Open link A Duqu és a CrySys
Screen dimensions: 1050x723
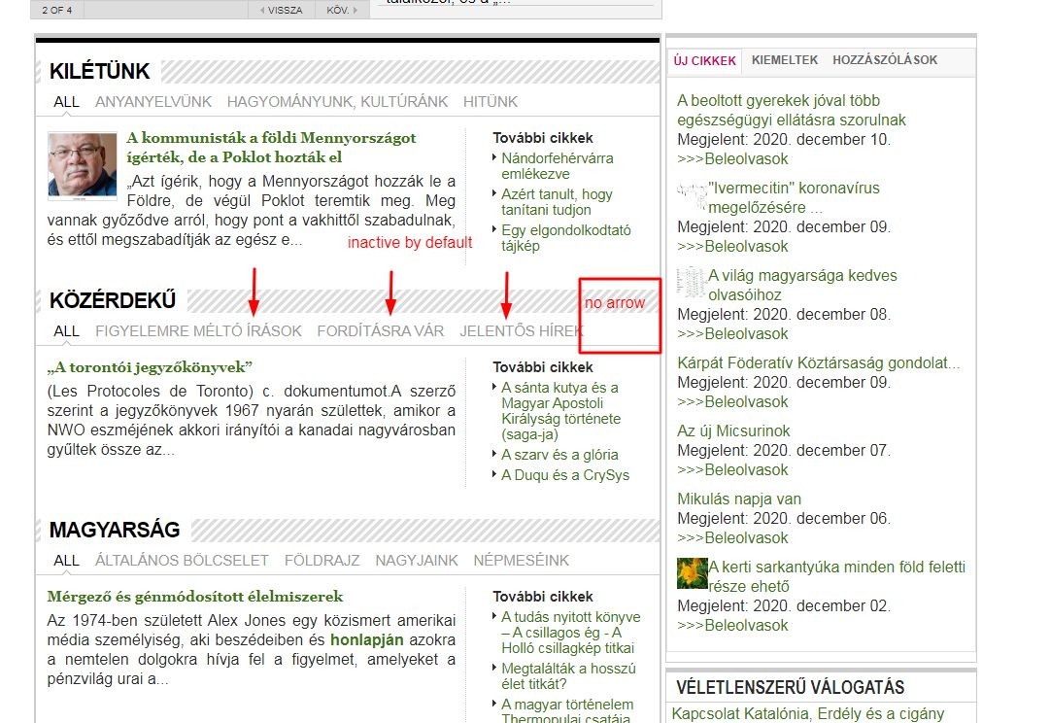point(565,475)
